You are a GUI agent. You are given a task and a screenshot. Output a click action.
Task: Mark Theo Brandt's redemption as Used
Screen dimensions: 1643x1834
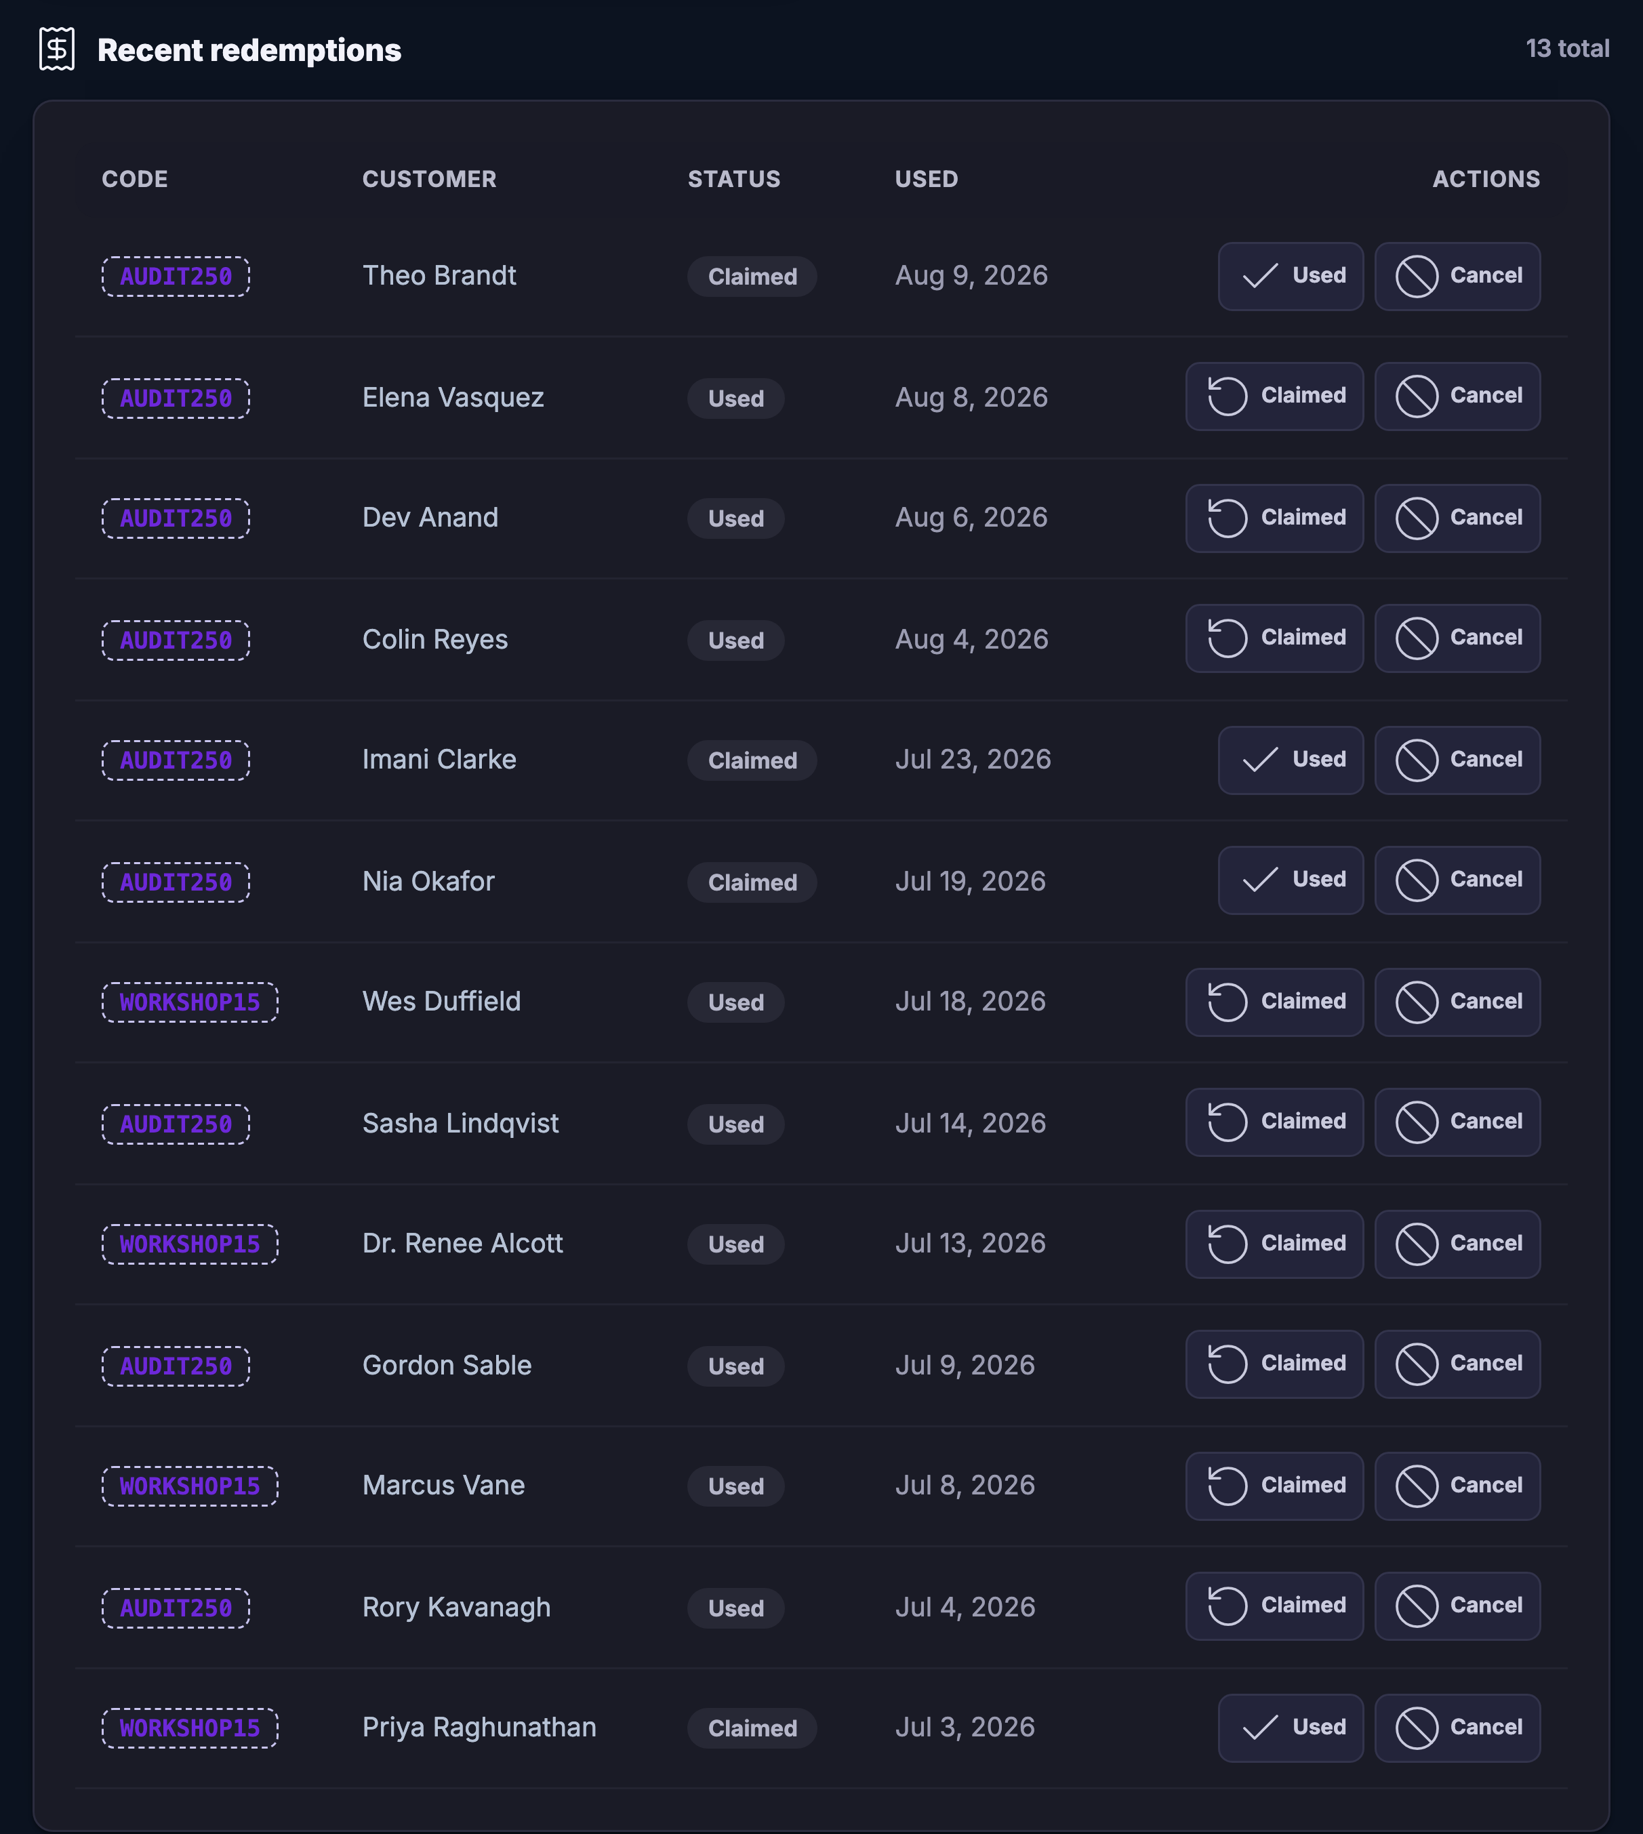(1290, 276)
